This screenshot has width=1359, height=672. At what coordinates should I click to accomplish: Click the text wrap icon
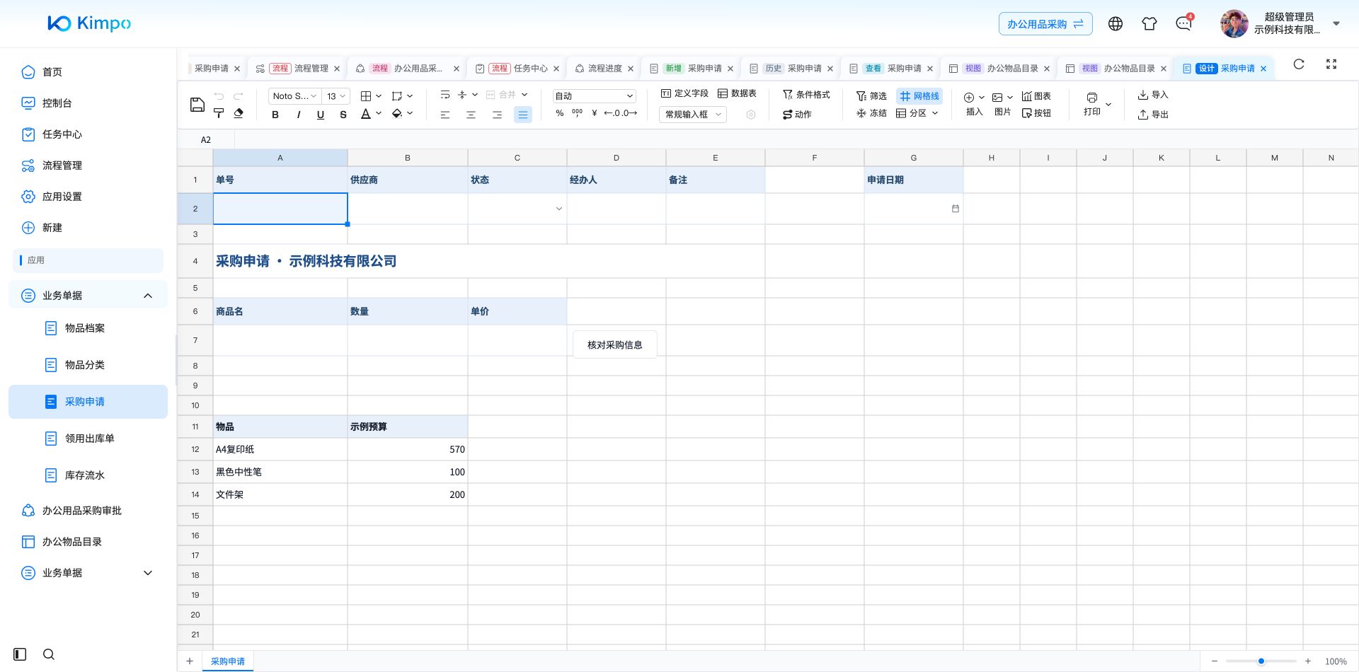click(x=445, y=95)
